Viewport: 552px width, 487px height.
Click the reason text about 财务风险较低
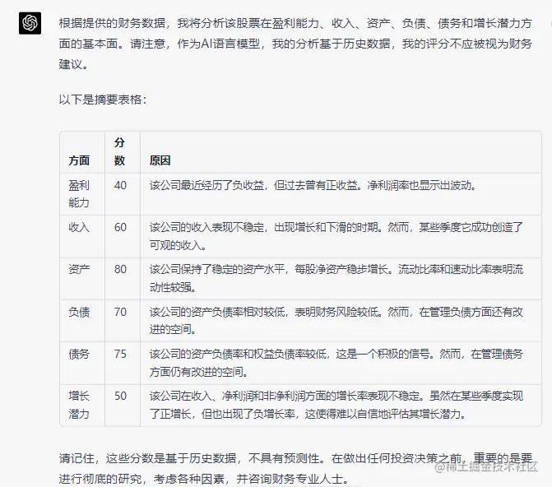(x=336, y=321)
